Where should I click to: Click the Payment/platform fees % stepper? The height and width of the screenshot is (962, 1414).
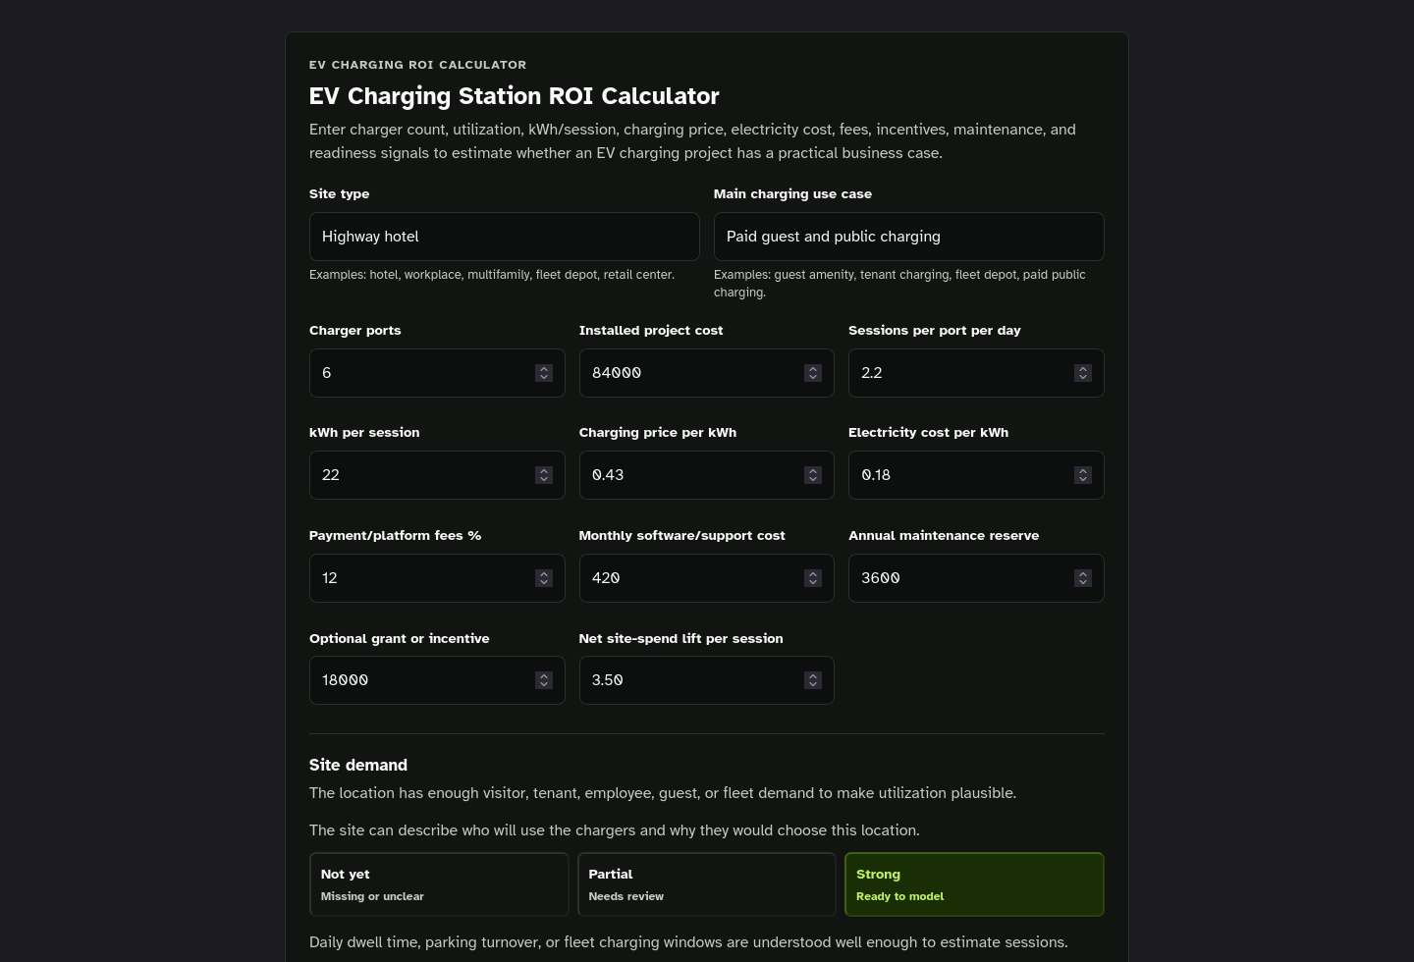544,578
